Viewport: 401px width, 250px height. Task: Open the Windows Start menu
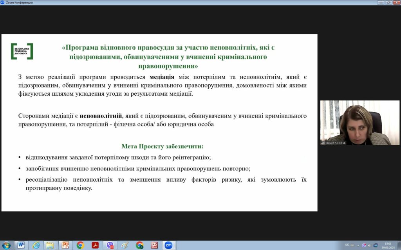click(6, 245)
